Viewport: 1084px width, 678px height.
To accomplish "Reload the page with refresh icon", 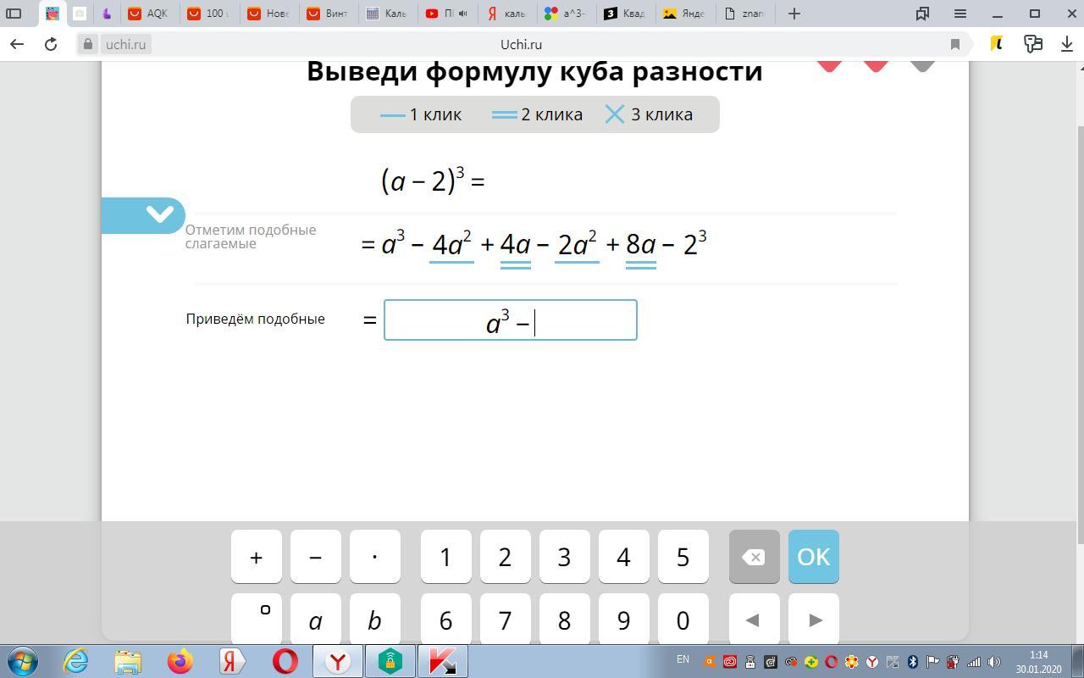I will (51, 44).
